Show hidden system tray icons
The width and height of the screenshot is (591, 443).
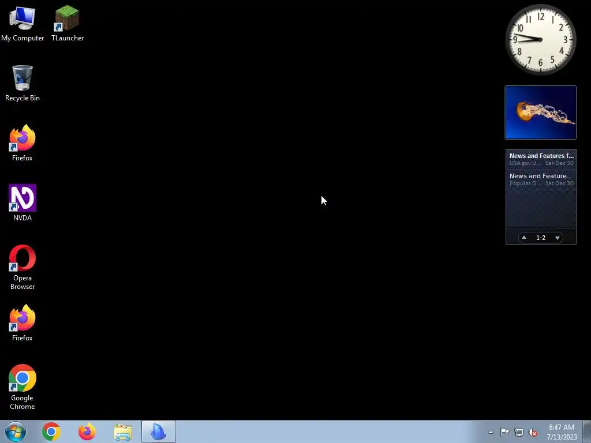coord(491,432)
